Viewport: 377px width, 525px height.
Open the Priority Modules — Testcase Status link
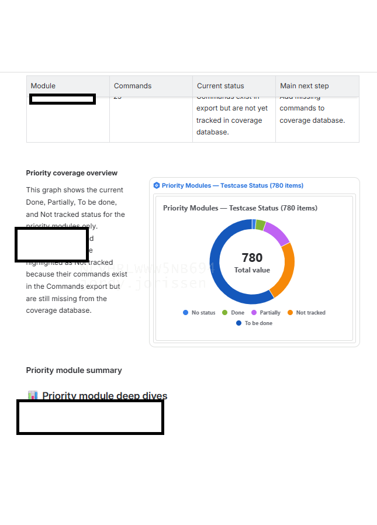tap(233, 185)
